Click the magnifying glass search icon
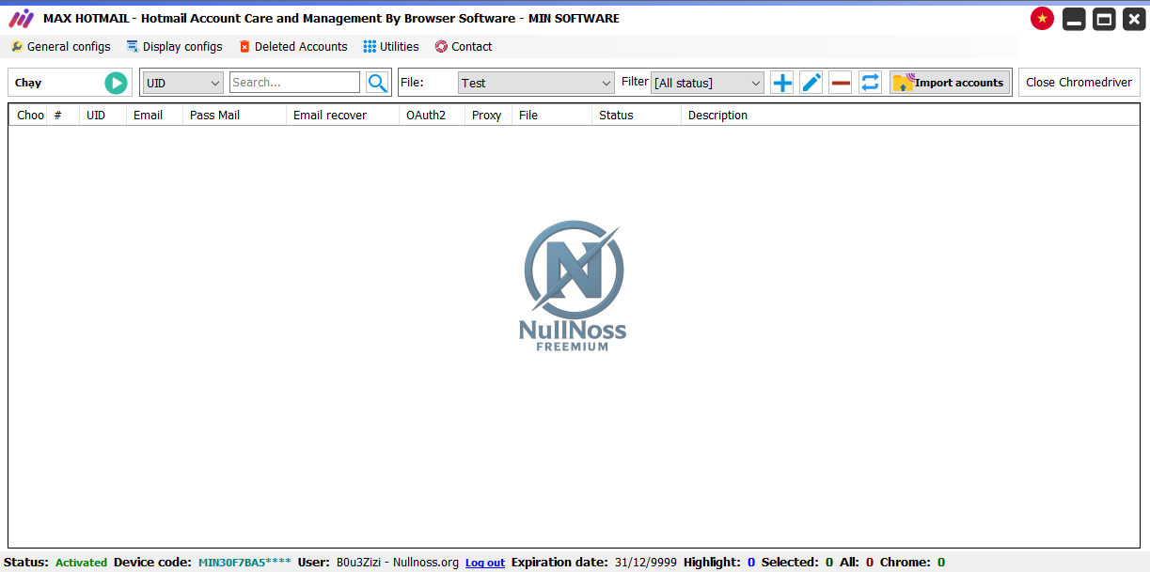 point(377,83)
